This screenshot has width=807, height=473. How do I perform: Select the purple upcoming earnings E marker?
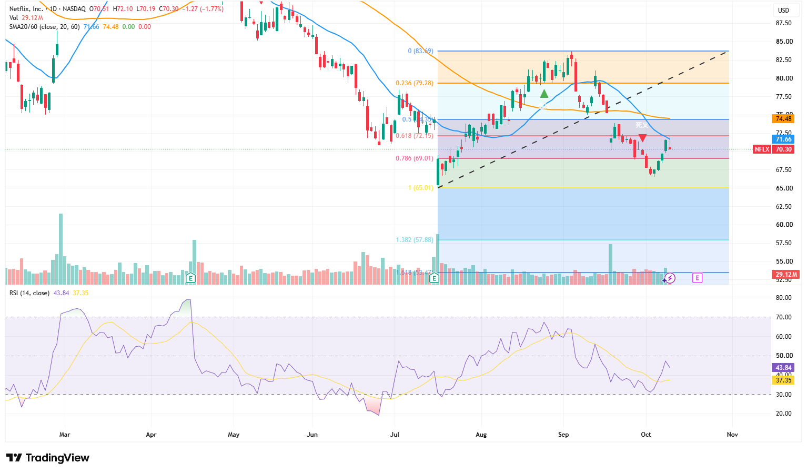pyautogui.click(x=697, y=278)
